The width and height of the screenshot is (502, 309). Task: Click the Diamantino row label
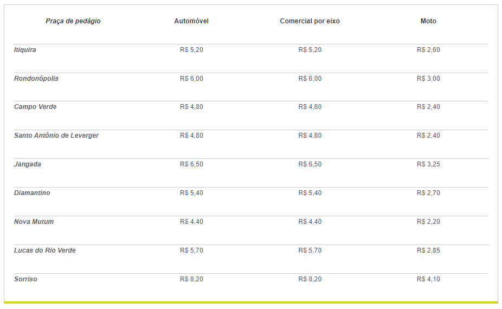pos(32,193)
